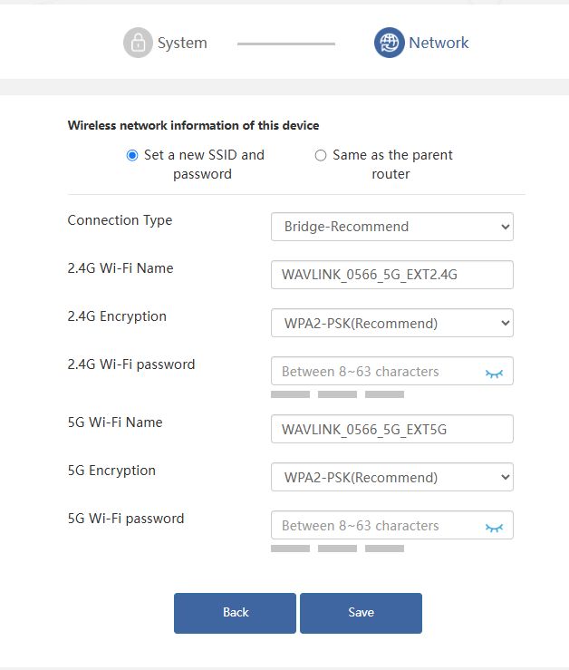The width and height of the screenshot is (569, 670).
Task: Show the 2.4G Wi-Fi password using the eye icon
Action: tap(494, 374)
